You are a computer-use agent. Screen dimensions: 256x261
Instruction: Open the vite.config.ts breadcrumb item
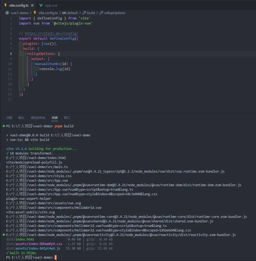click(48, 13)
